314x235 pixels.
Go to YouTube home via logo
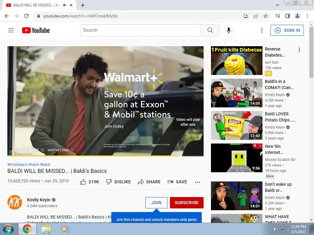(x=36, y=30)
